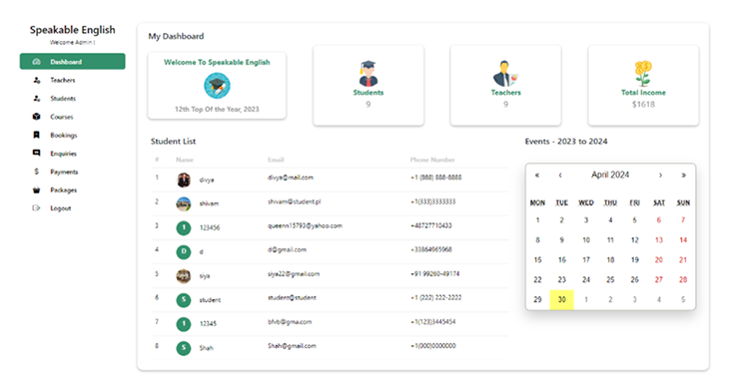Click the Phone Number column header
This screenshot has width=731, height=390.
[x=432, y=160]
